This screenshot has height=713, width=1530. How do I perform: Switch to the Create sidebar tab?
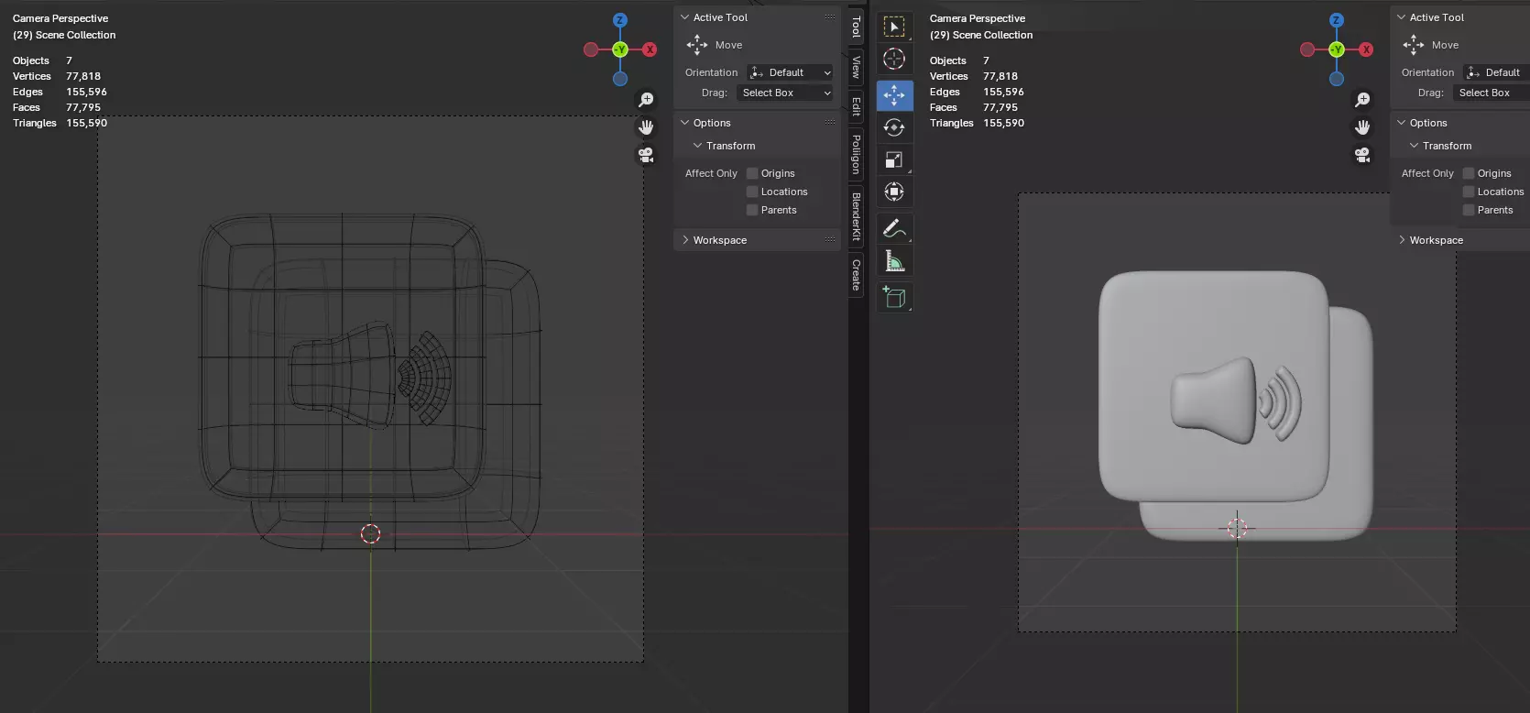tap(856, 275)
